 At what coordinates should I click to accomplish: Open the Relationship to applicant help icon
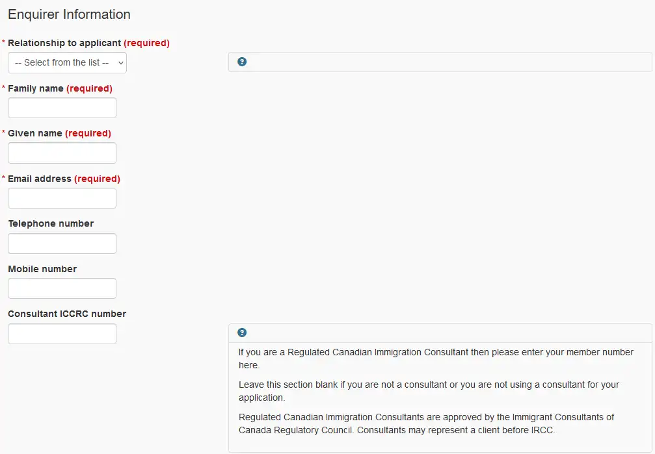coord(242,62)
